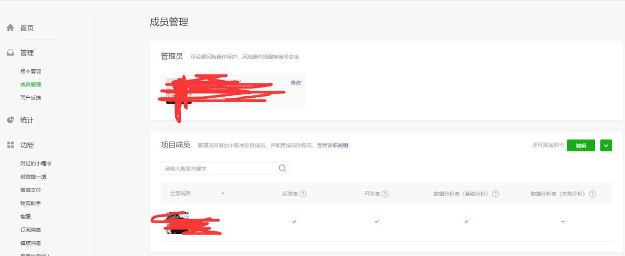The image size is (625, 256).
Task: Click the green 编辑 button
Action: (581, 145)
